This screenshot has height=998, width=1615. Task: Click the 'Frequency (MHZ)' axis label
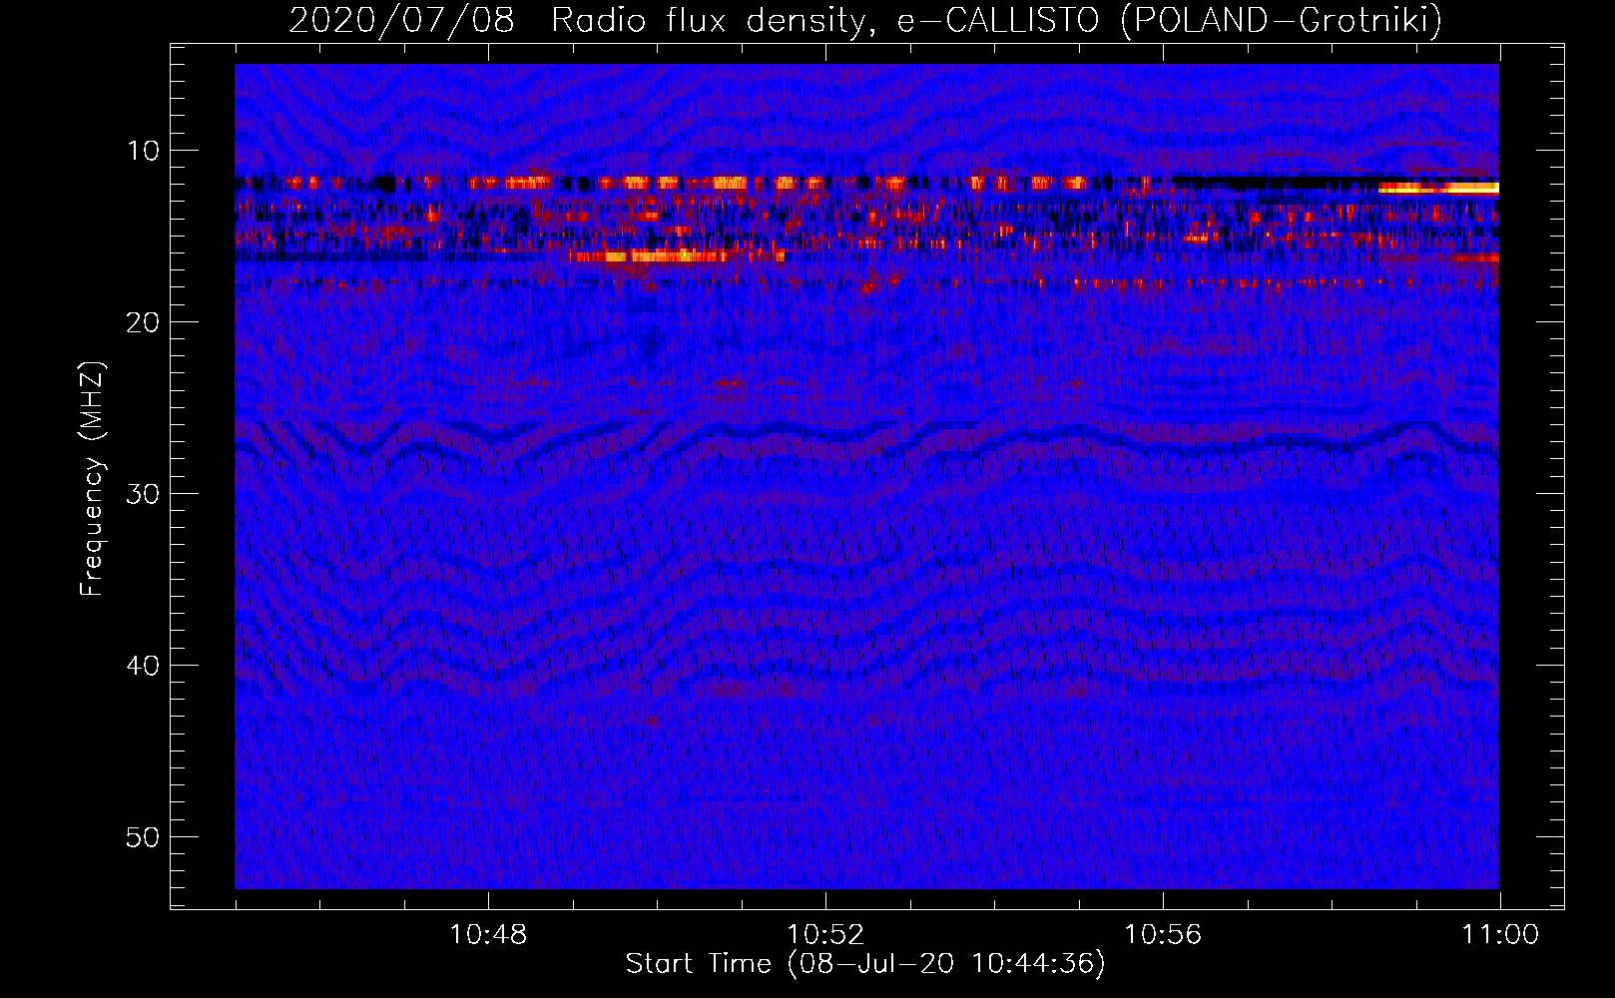(92, 479)
